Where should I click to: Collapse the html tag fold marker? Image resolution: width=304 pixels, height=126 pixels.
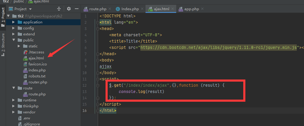pyautogui.click(x=98, y=22)
